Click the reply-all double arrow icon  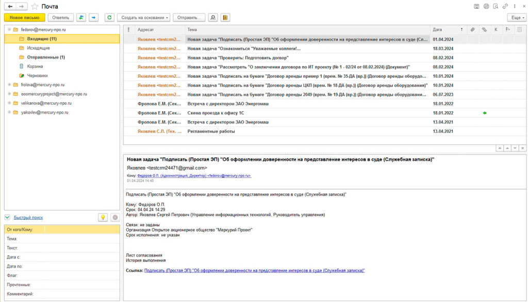click(x=81, y=17)
